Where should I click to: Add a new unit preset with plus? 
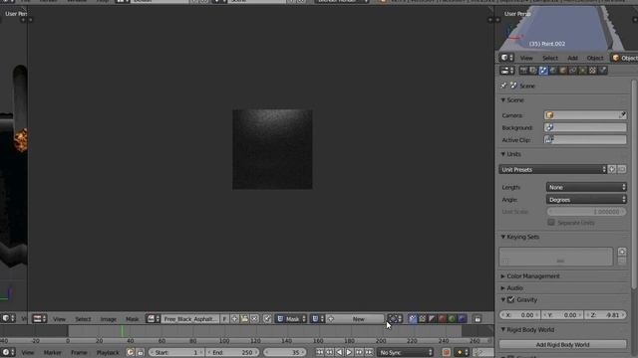coord(612,169)
